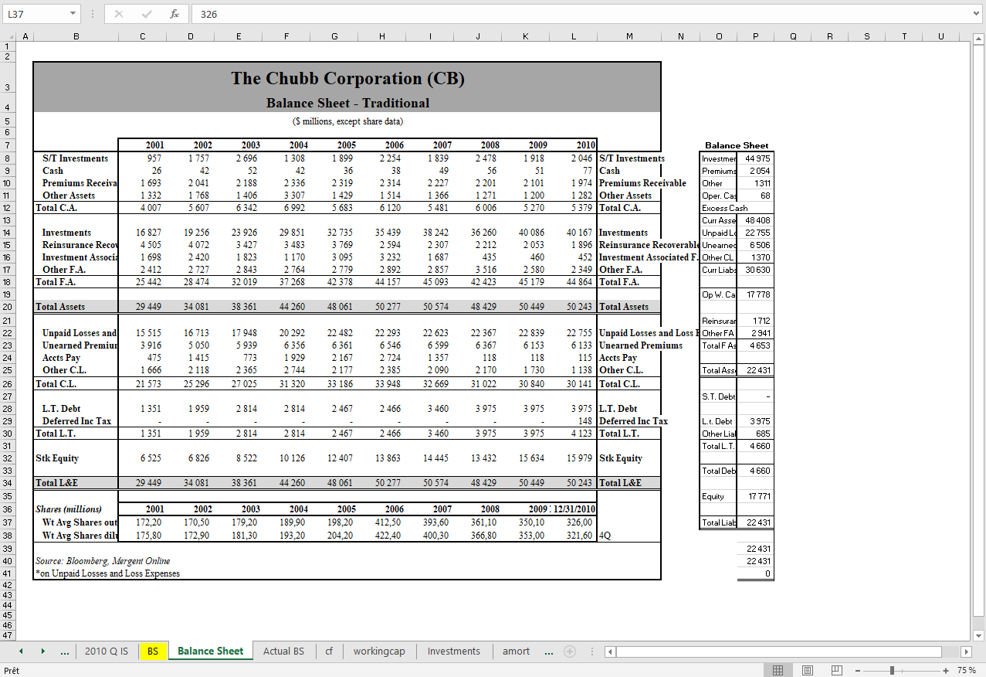
Task: Go to next sheet tab arrow
Action: (43, 651)
